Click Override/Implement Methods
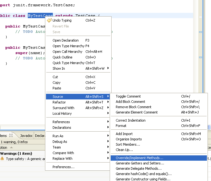 159,158
